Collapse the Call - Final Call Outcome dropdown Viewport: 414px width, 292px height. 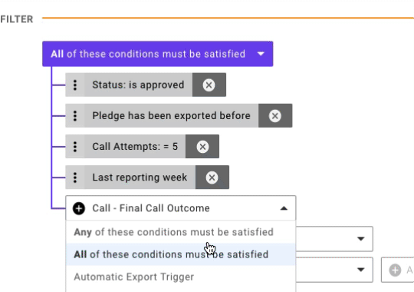[x=284, y=208]
